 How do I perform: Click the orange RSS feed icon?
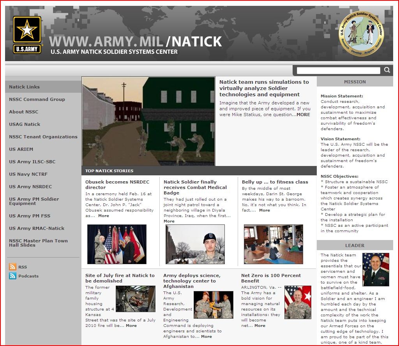click(x=12, y=267)
